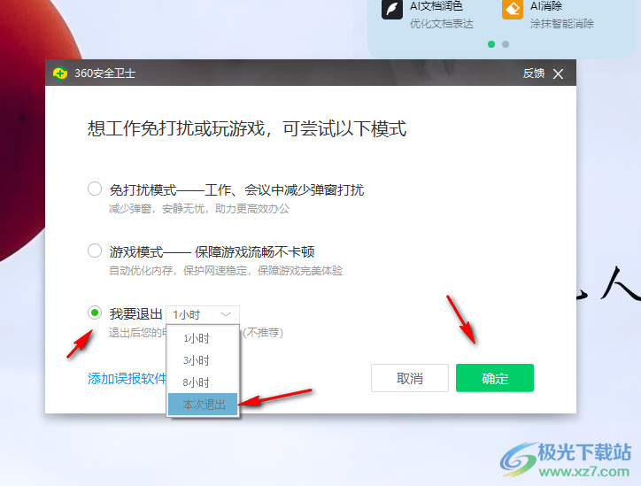641x486 pixels.
Task: Click the 取消 cancel button
Action: tap(410, 378)
